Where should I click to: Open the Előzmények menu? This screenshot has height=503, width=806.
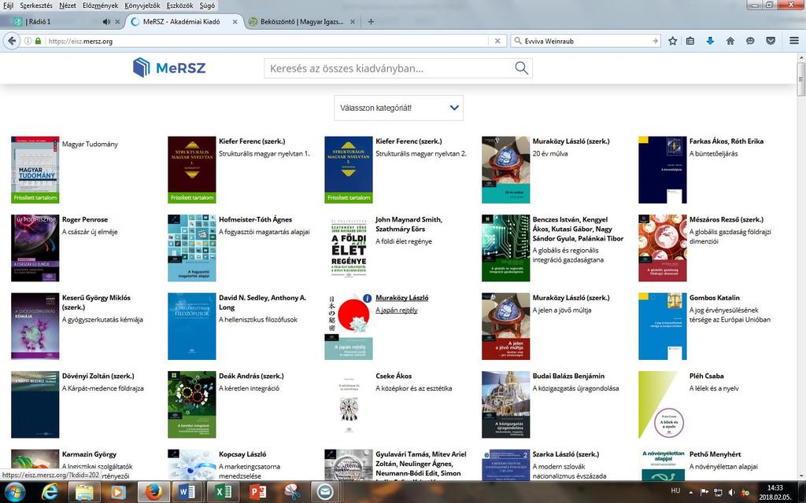[x=101, y=6]
